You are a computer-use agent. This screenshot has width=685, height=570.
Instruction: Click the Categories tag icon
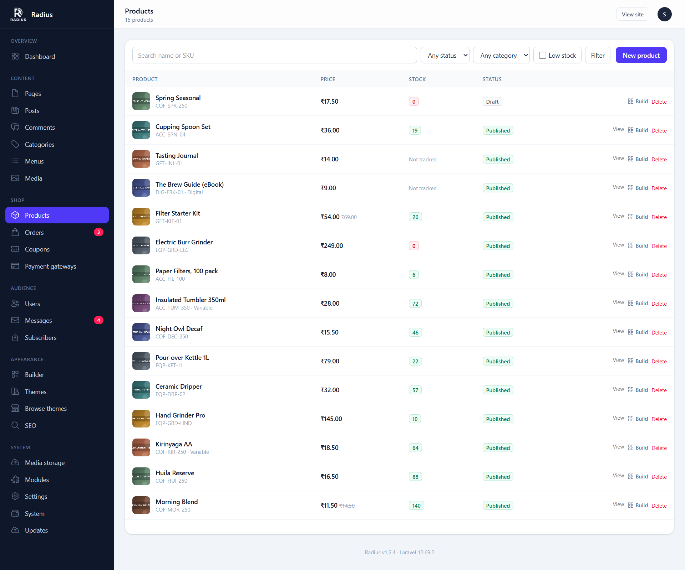(x=15, y=144)
